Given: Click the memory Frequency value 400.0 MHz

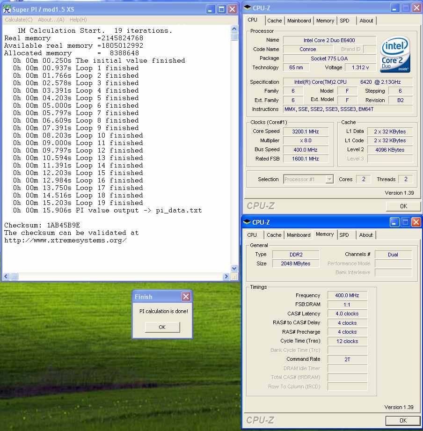Looking at the screenshot, I should tap(347, 295).
